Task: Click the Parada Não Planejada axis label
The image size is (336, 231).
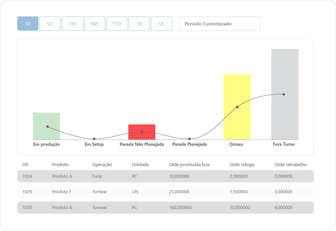Action: click(142, 144)
